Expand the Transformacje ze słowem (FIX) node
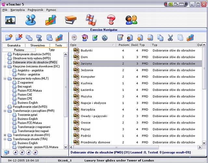 [5, 135]
